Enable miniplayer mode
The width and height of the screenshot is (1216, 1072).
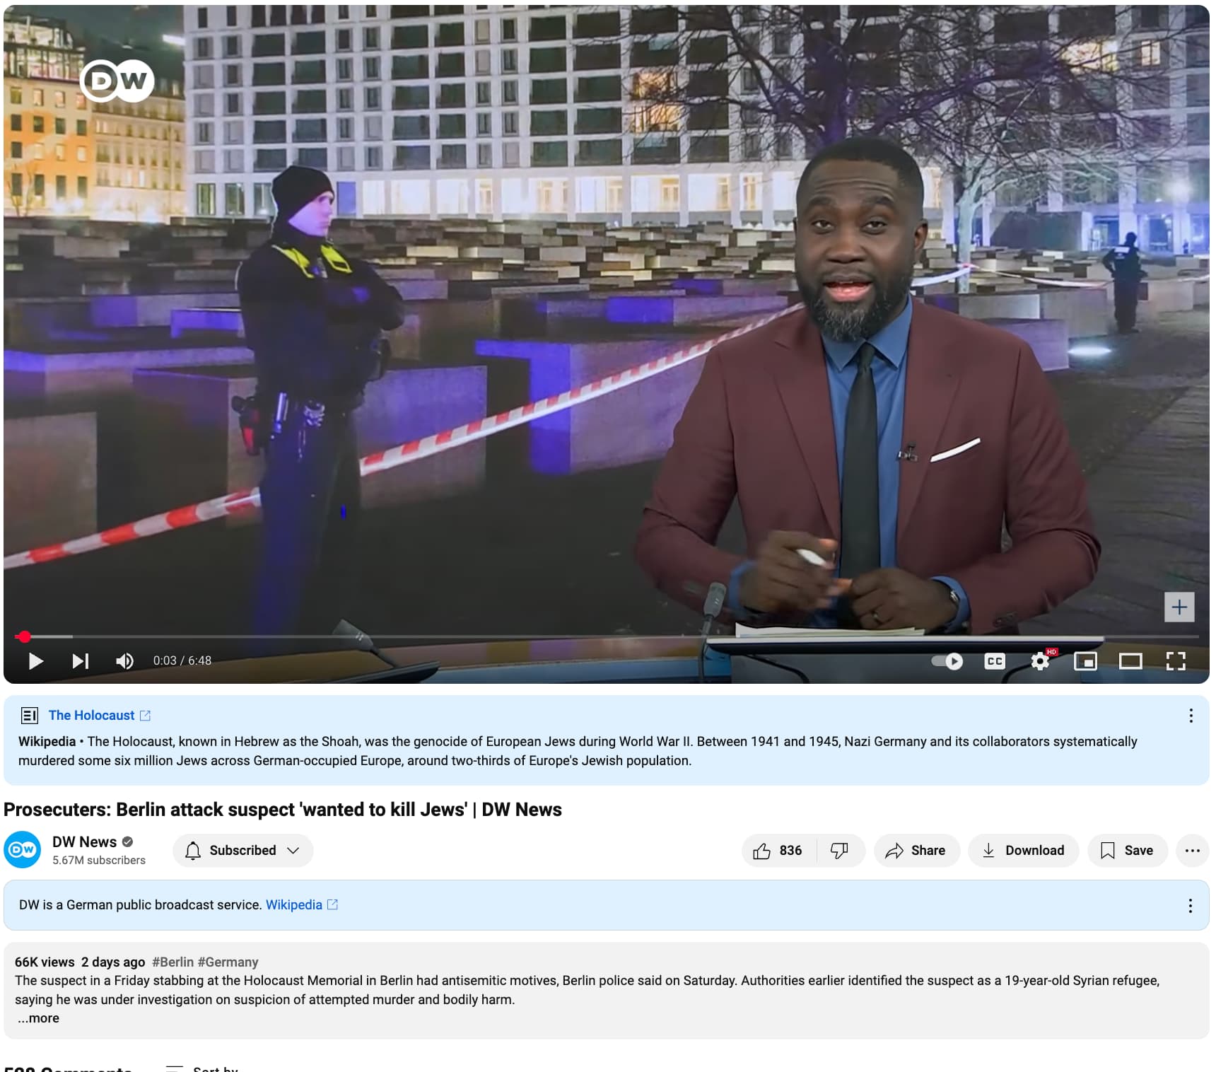point(1085,661)
